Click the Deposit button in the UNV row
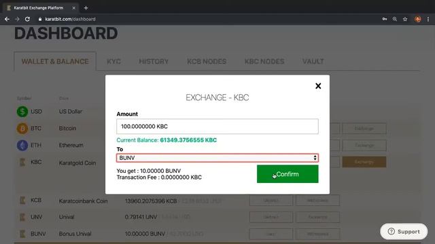 (x=271, y=217)
